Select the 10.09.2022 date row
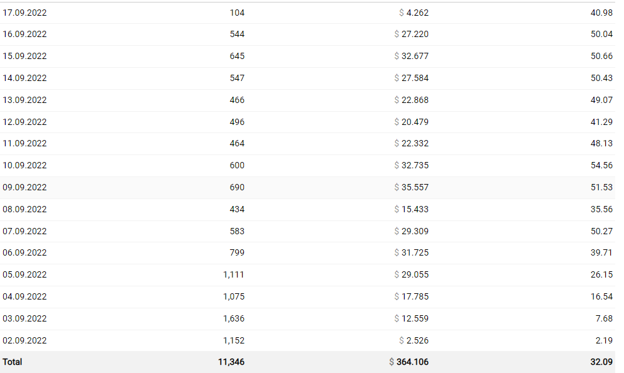The height and width of the screenshot is (373, 624). pos(25,165)
